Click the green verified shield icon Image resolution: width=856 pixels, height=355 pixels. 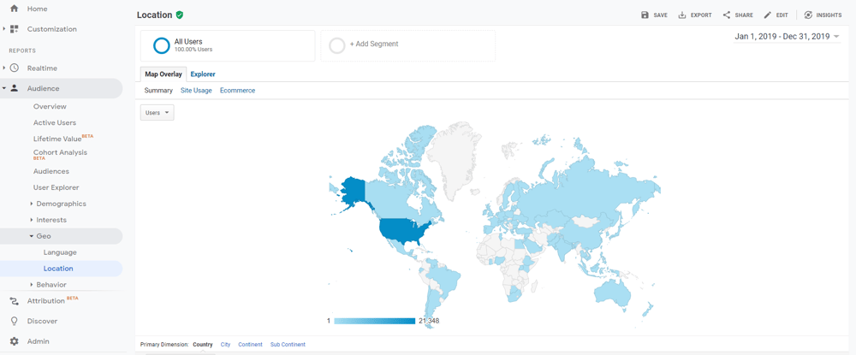180,15
